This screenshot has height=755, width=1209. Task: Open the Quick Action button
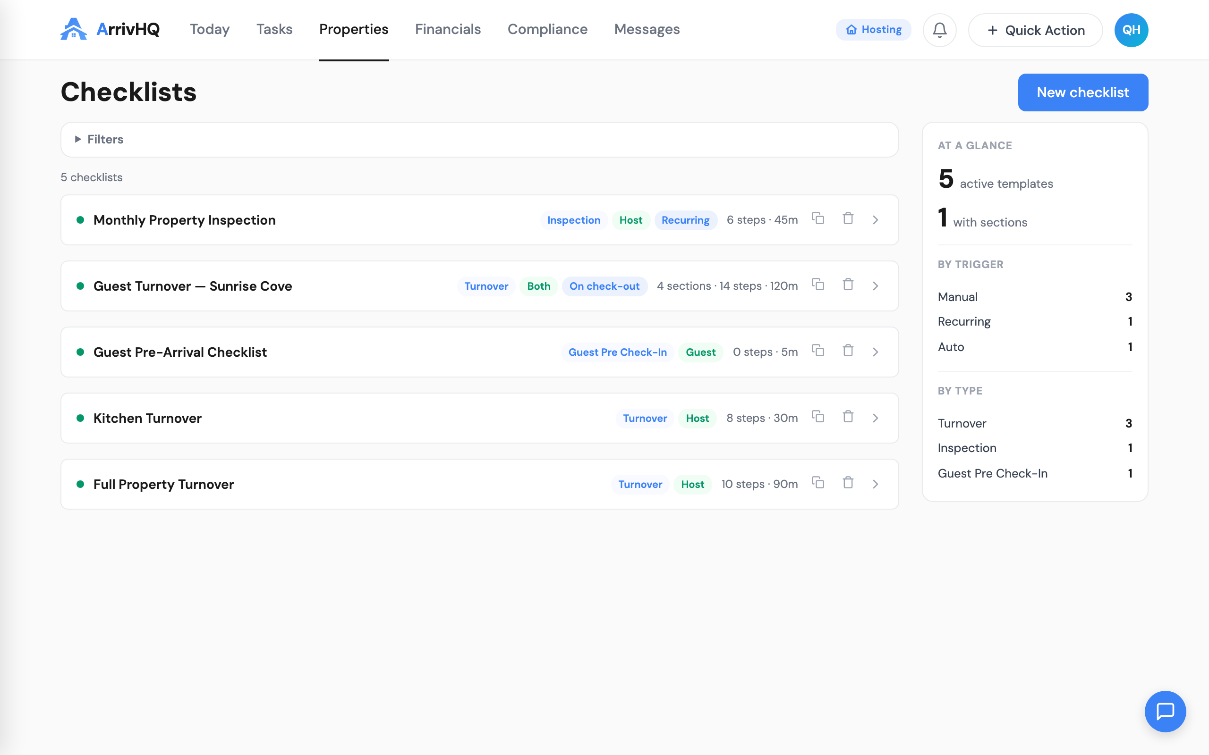pyautogui.click(x=1036, y=31)
